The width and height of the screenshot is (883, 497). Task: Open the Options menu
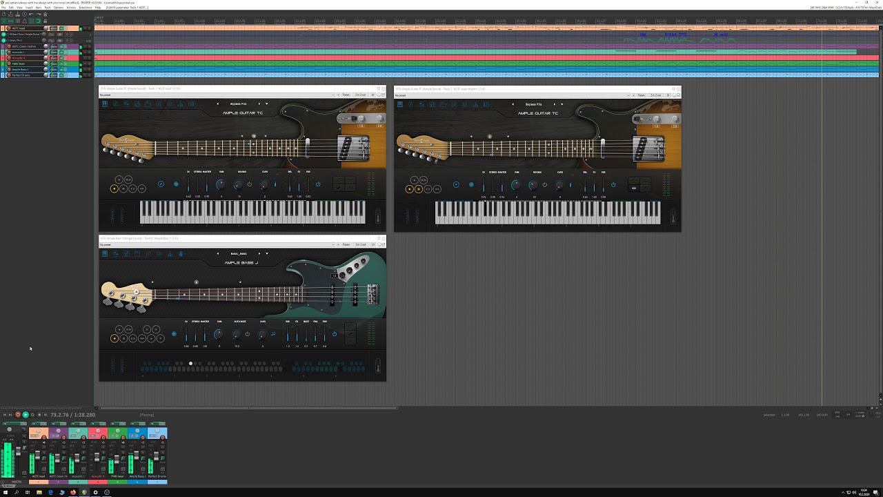(59, 8)
